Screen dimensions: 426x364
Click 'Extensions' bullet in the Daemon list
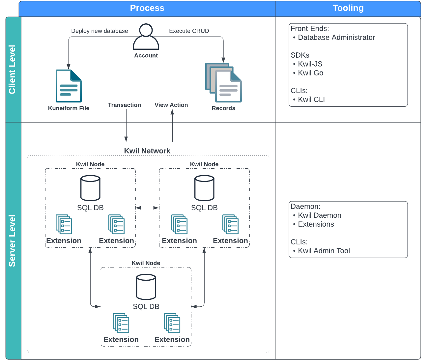(313, 224)
